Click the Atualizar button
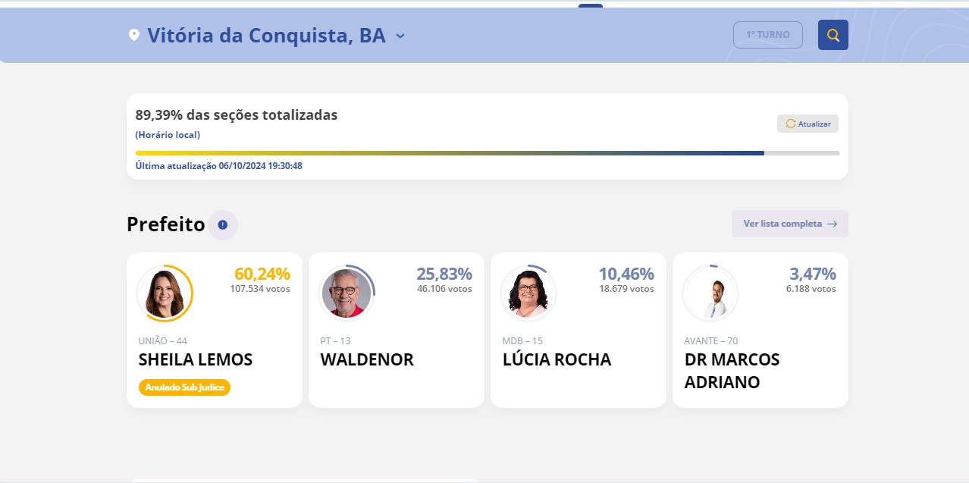969x483 pixels. click(x=807, y=124)
